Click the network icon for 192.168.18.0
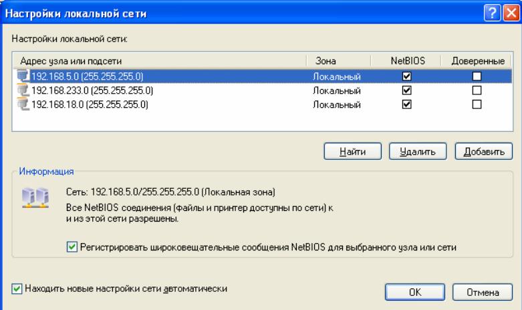Screen dimensions: 522x310 [23, 104]
